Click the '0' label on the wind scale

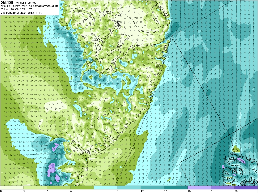click(1, 191)
